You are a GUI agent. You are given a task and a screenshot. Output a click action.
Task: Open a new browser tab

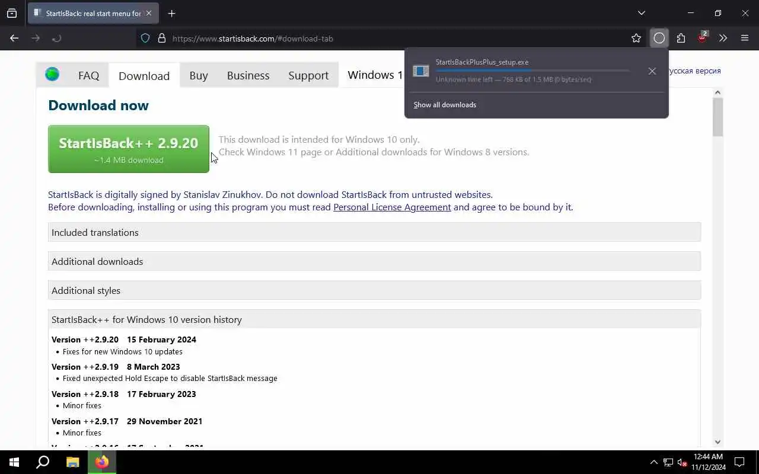click(x=171, y=13)
